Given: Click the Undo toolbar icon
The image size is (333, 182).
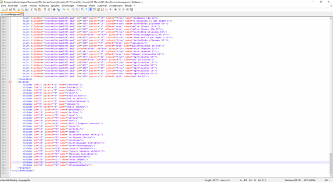Looking at the screenshot, I should pos(45,9).
